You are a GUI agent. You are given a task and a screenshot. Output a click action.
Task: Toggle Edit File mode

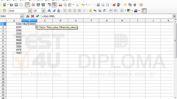click(x=27, y=5)
